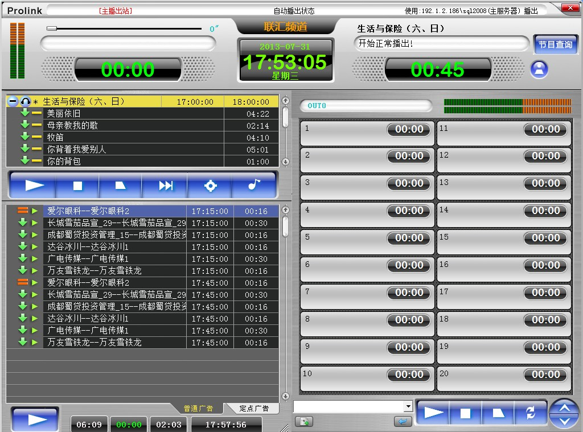Toggle the round up/down arrows button
Image resolution: width=583 pixels, height=432 pixels.
[x=564, y=413]
